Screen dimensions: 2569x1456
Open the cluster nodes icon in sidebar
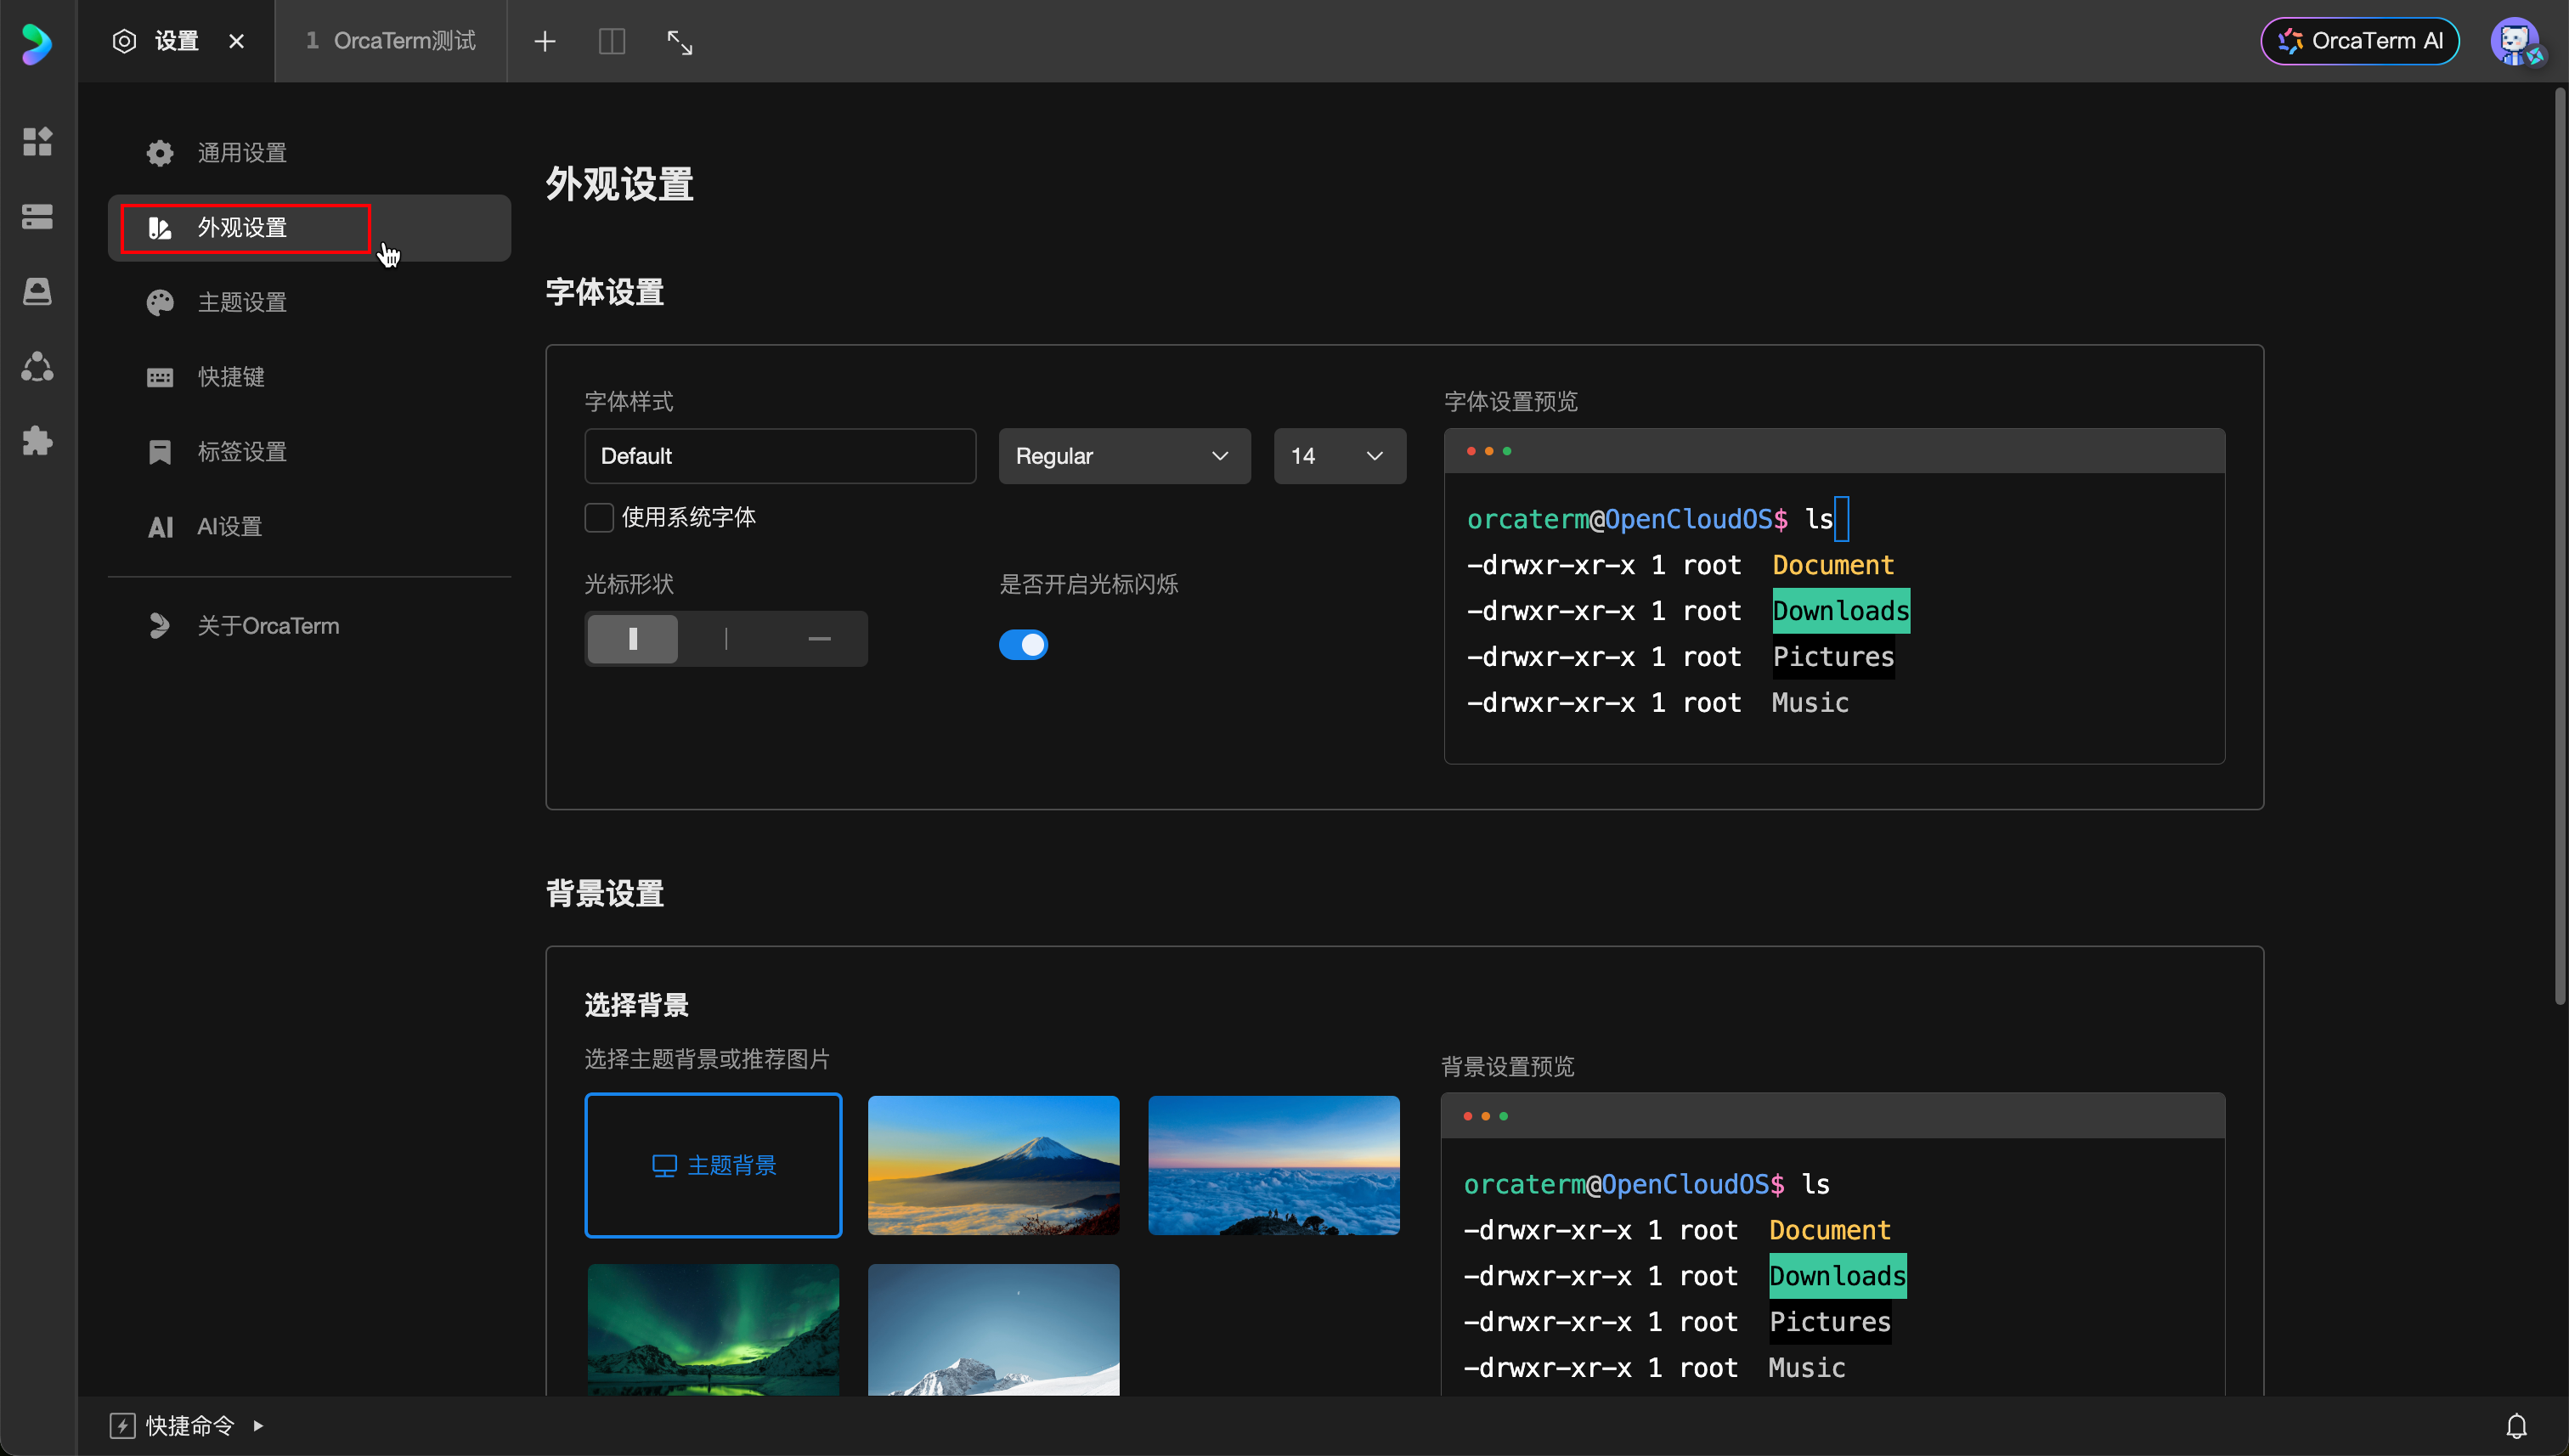[x=37, y=366]
